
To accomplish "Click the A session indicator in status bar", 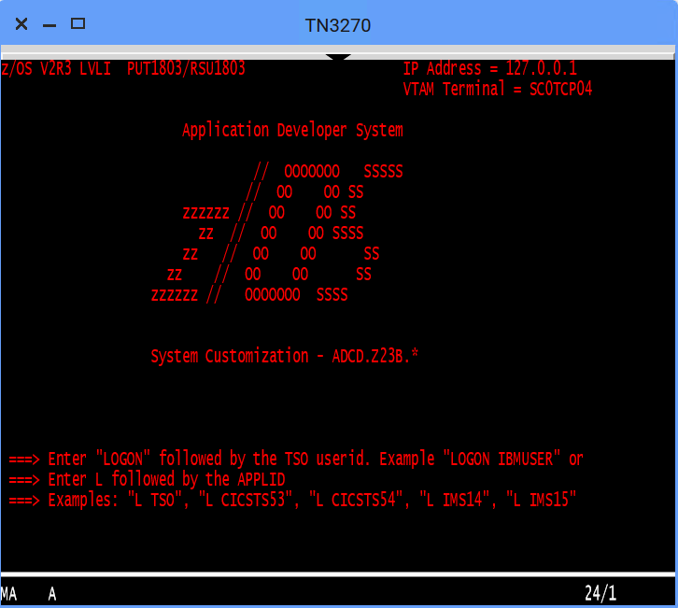I will click(x=52, y=593).
